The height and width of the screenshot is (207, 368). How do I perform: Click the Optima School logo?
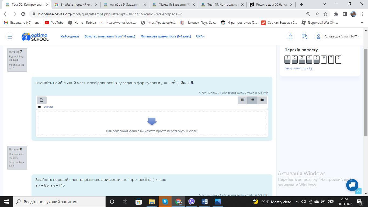[35, 37]
